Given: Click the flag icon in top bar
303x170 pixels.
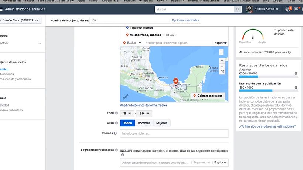Looking at the screenshot, I should [296, 9].
